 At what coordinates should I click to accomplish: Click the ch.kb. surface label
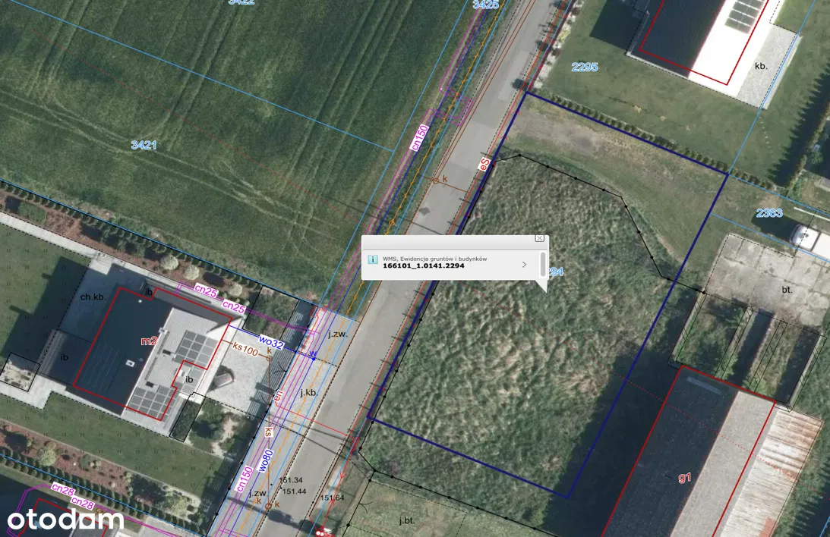pyautogui.click(x=93, y=297)
